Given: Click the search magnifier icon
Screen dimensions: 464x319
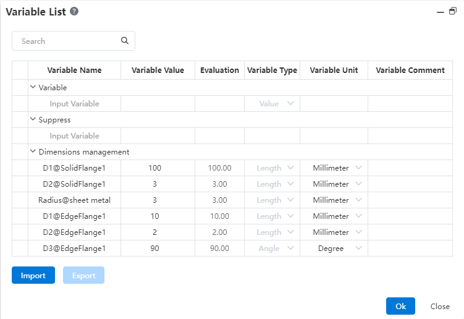Looking at the screenshot, I should click(125, 41).
